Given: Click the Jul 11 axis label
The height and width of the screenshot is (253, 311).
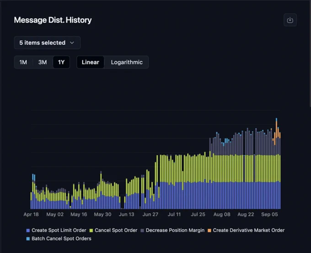Looking at the screenshot, I should (174, 214).
